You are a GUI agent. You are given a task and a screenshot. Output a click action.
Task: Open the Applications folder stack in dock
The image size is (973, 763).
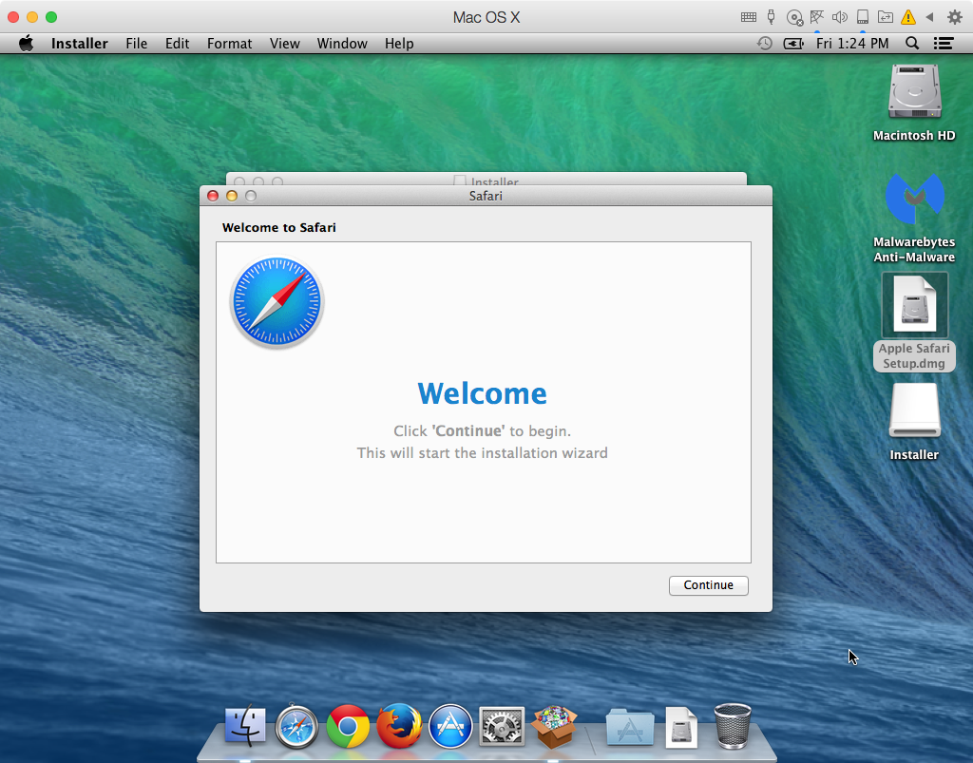tap(629, 728)
